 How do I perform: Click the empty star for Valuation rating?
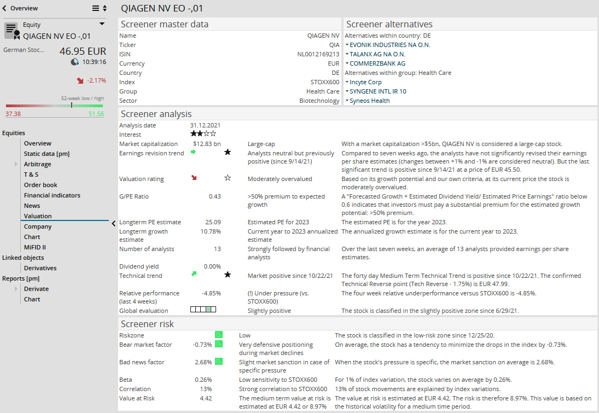click(x=228, y=178)
